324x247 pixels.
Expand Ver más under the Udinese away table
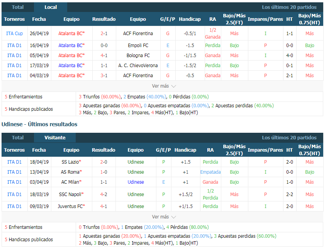click(x=164, y=217)
